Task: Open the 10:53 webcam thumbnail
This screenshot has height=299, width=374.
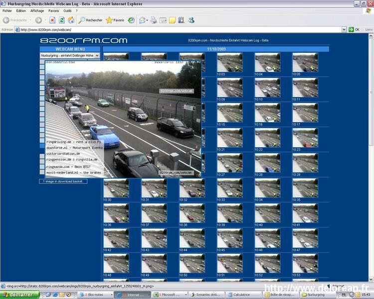Action: tap(305, 264)
